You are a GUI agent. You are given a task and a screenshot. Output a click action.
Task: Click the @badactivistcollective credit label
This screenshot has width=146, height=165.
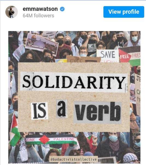(x=74, y=159)
